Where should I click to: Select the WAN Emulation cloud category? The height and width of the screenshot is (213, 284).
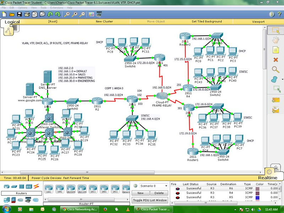21,200
